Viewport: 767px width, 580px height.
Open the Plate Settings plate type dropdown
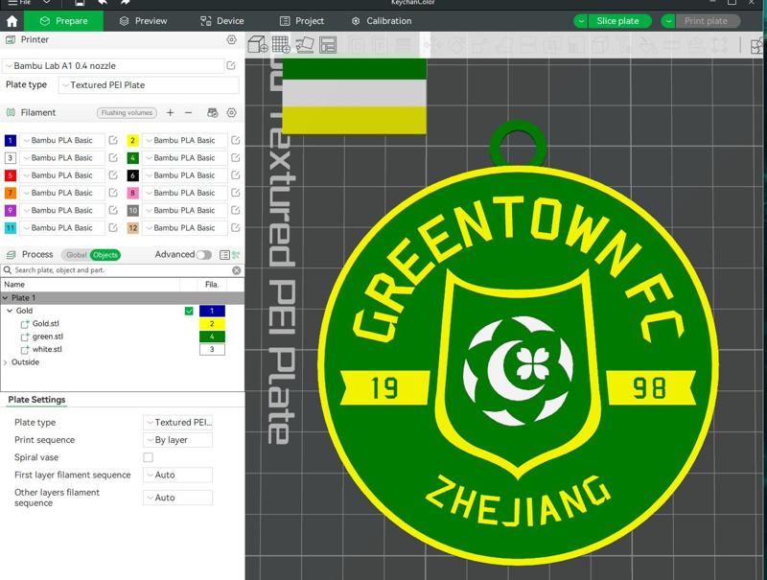pos(178,422)
